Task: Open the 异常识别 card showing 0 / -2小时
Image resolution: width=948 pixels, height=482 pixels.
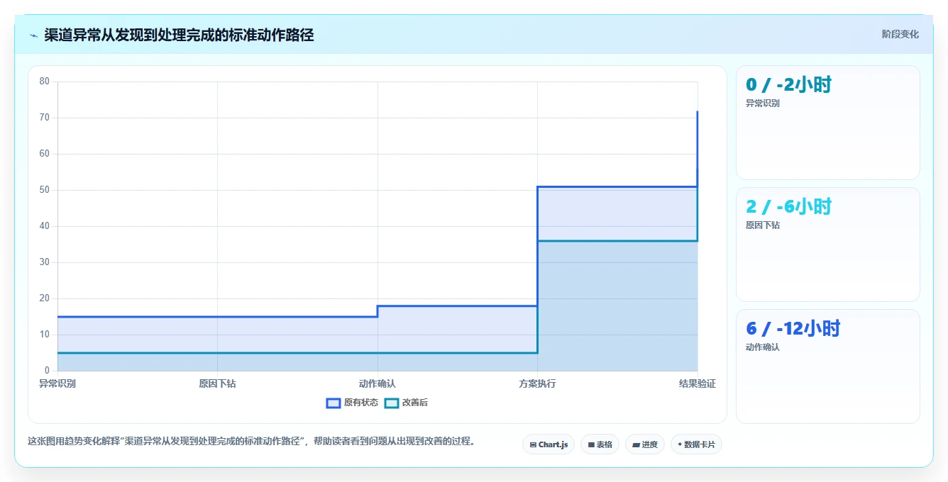Action: [828, 123]
